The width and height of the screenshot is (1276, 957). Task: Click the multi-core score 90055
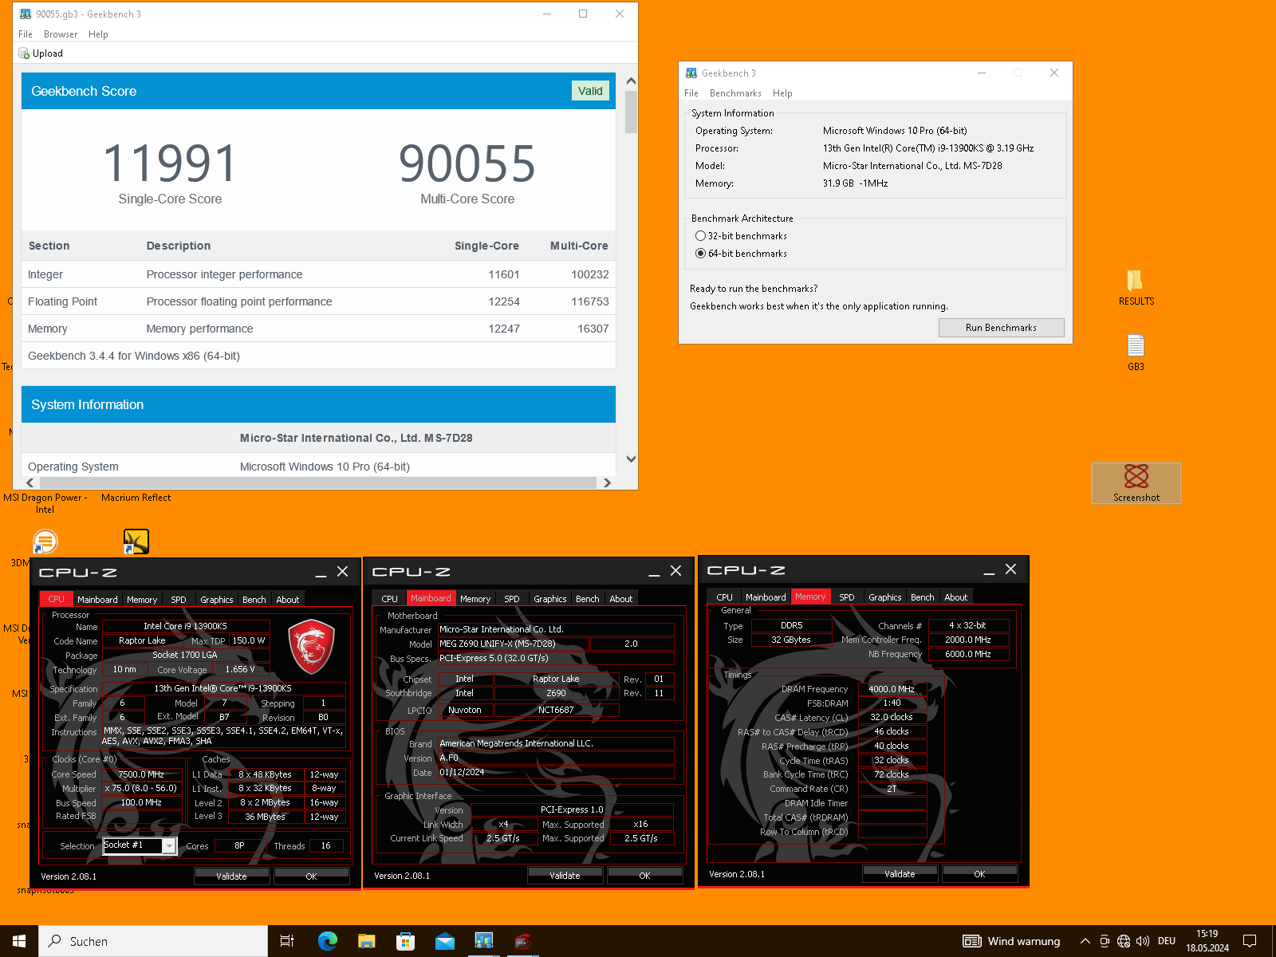[467, 163]
